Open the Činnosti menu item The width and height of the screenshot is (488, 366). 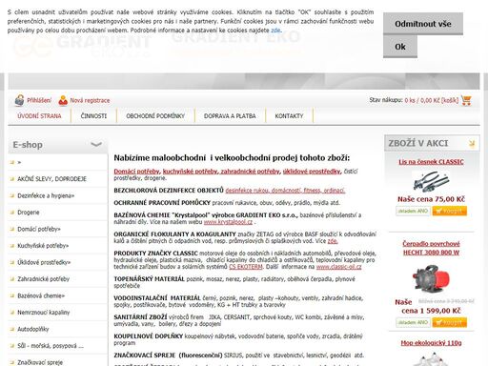click(93, 116)
